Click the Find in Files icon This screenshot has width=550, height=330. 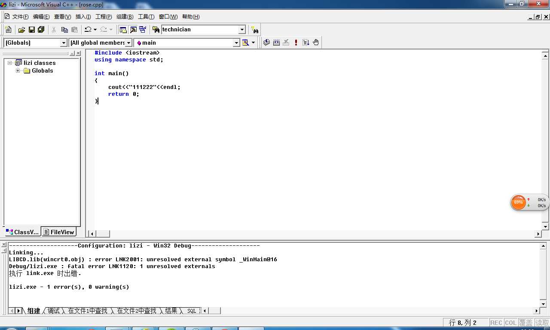coord(156,30)
